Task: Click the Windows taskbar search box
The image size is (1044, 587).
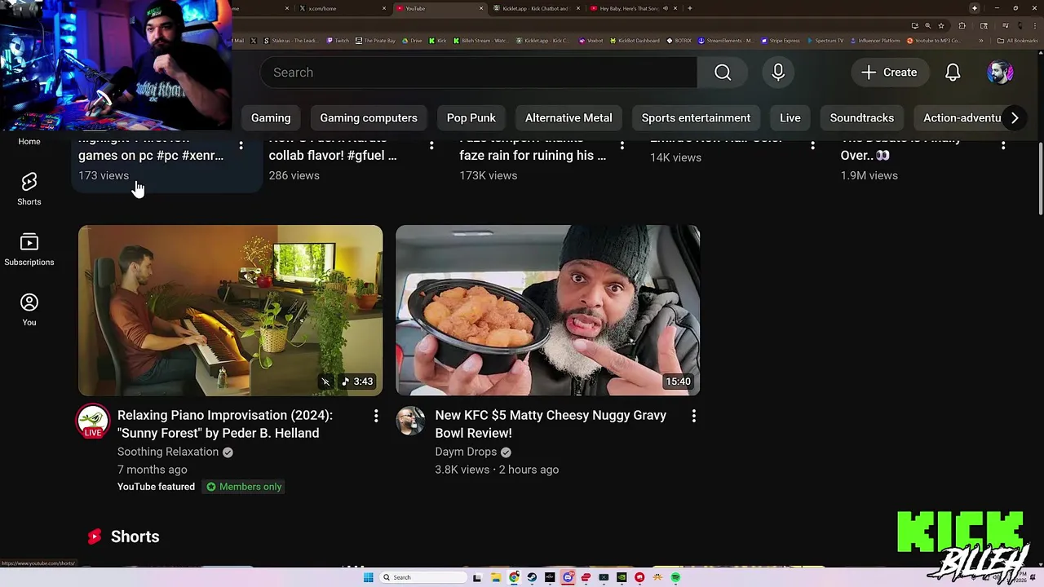Action: tap(424, 577)
